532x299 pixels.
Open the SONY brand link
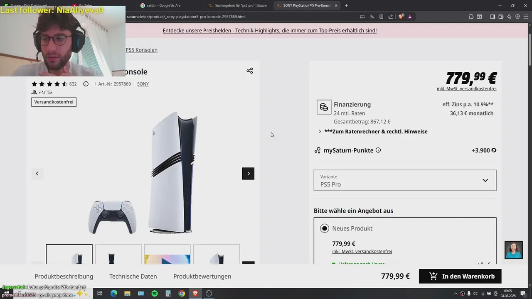143,84
